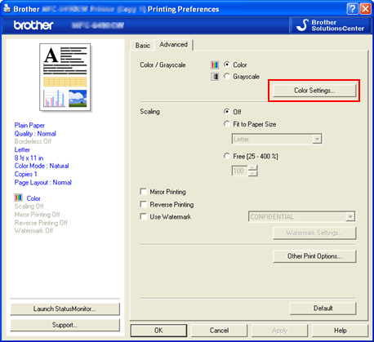The width and height of the screenshot is (374, 342).
Task: Launch Status Monitor
Action: click(65, 309)
